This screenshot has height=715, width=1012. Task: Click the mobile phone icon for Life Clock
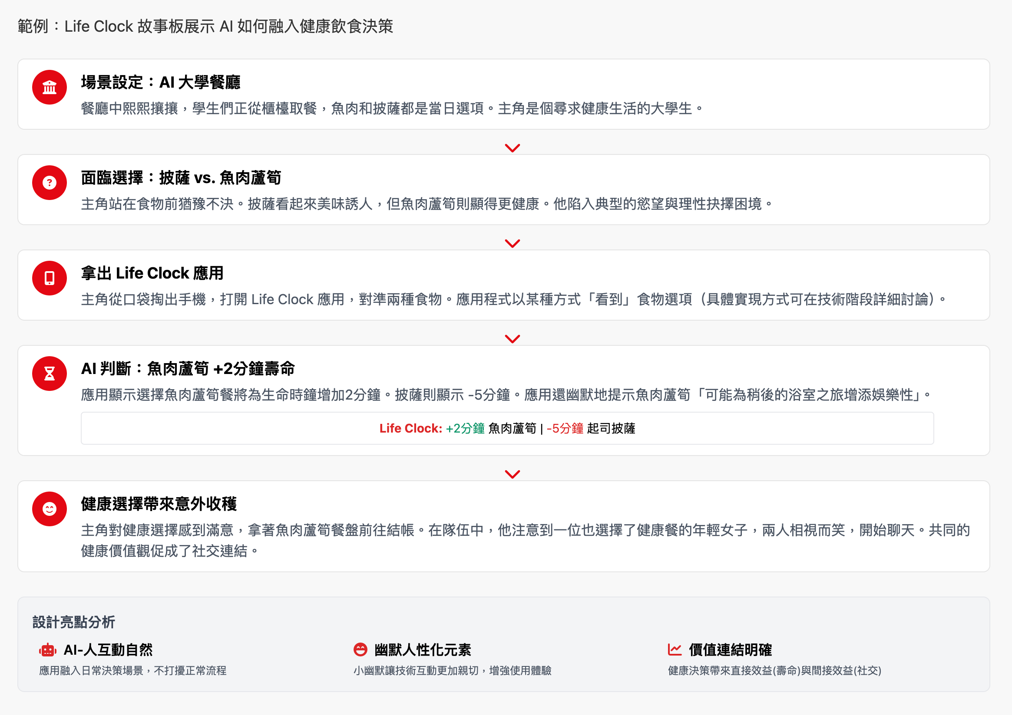50,278
